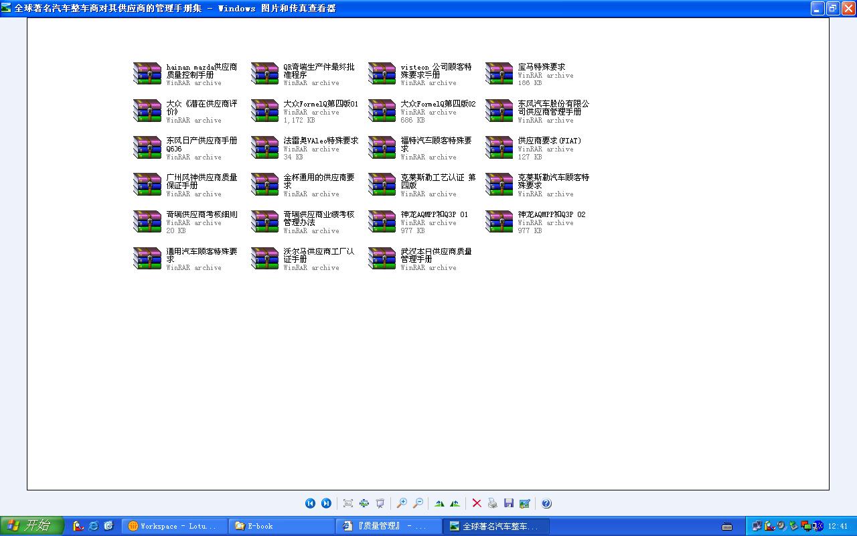
Task: Click the magnifier figure icon in quick launch
Action: click(78, 526)
